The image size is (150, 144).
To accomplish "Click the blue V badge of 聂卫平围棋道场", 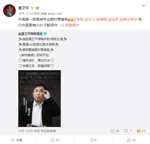I will pyautogui.click(x=45, y=34).
